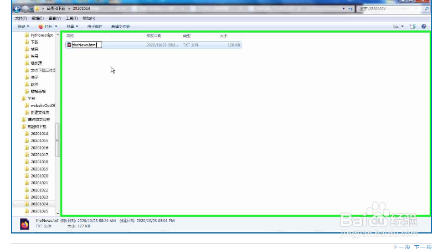The height and width of the screenshot is (249, 443).
Task: Click the folder icon beside 20201014
Action: (27, 133)
